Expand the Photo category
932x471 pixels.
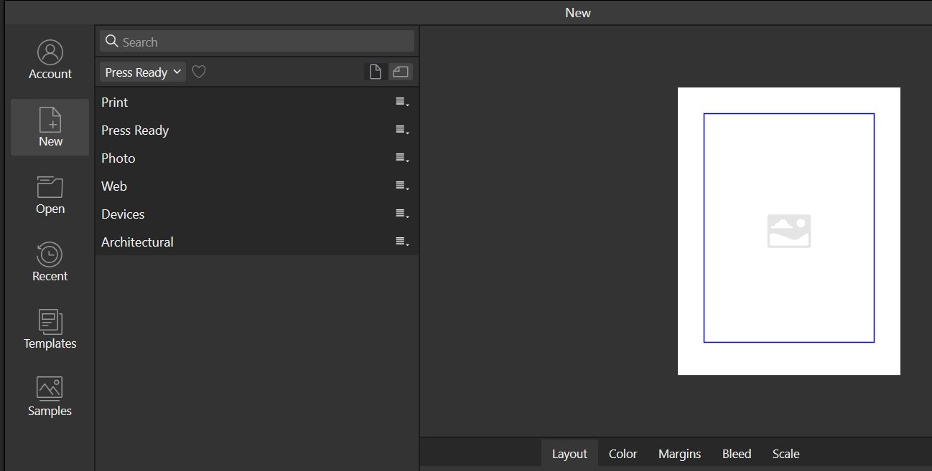[118, 158]
